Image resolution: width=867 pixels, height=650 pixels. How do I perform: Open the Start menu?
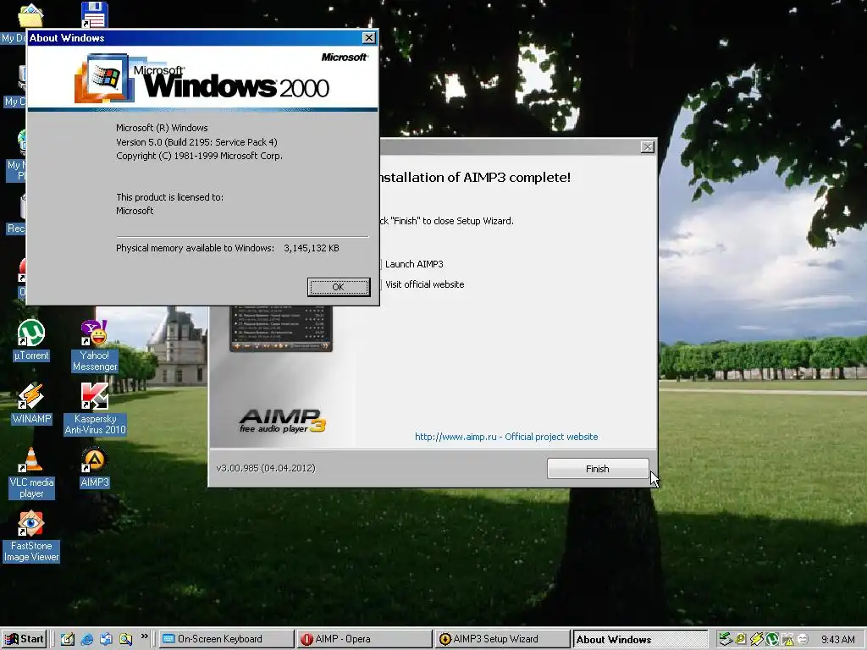(x=25, y=640)
